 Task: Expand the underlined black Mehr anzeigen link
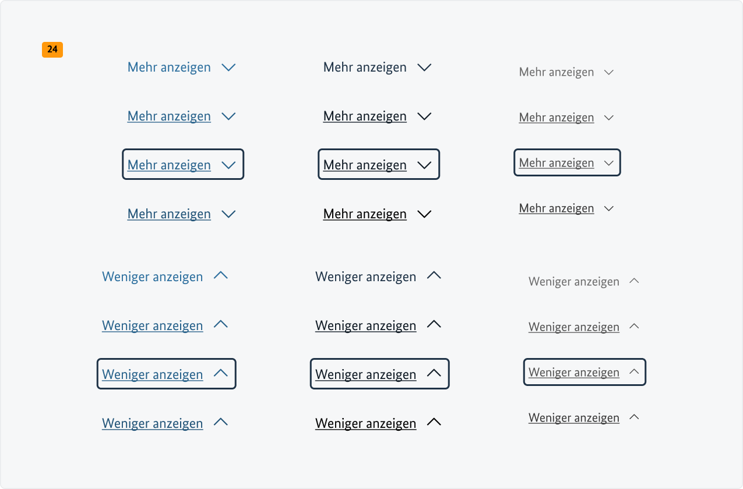(365, 116)
